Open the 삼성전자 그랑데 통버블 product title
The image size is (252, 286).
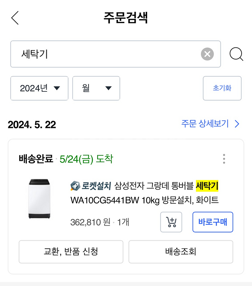[x=144, y=193]
